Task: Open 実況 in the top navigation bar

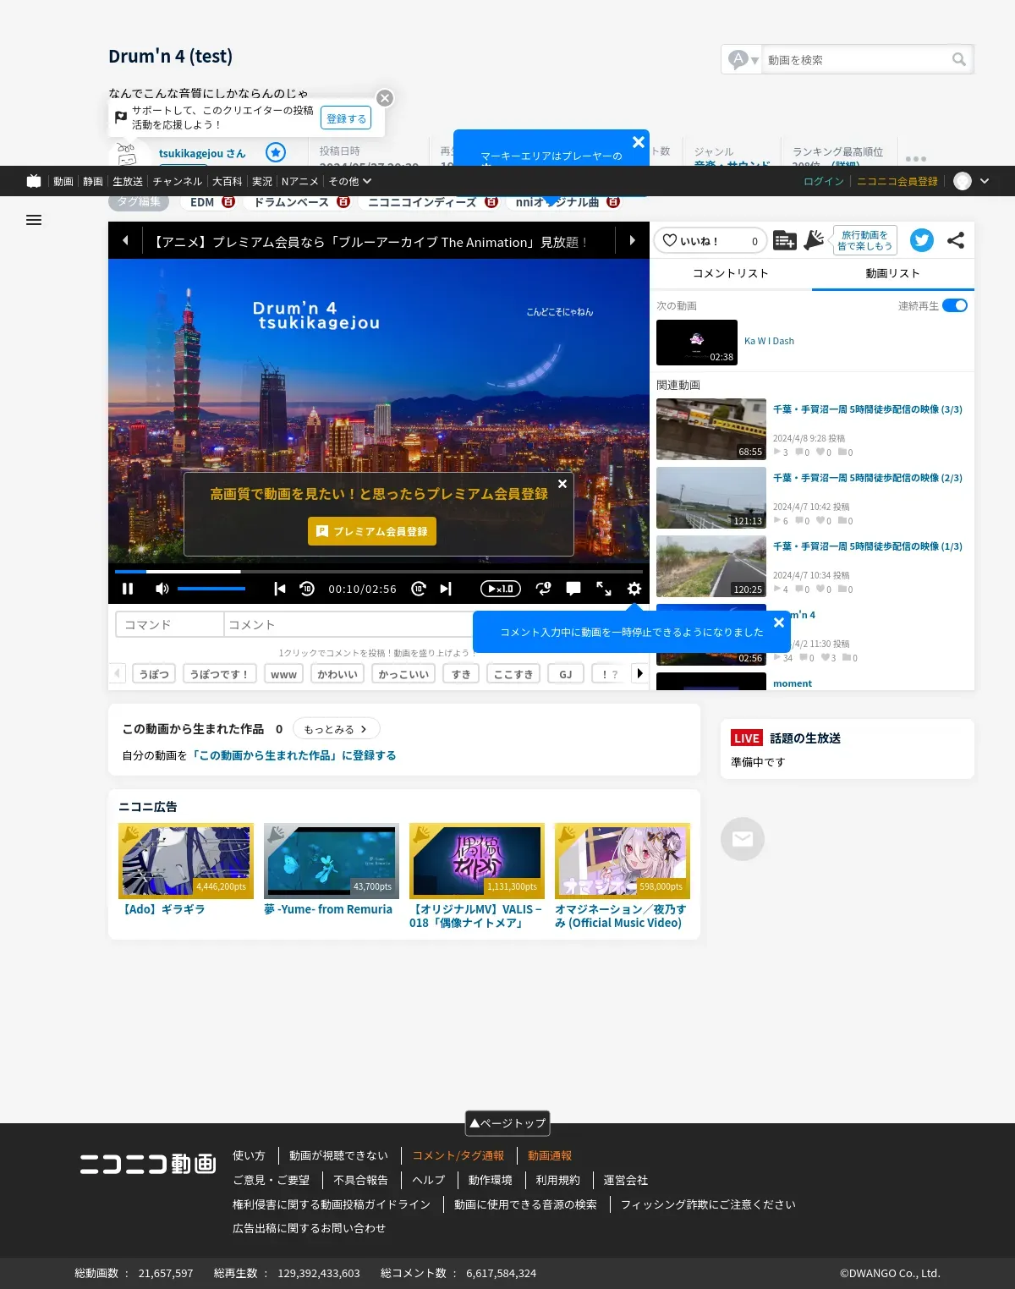Action: (x=262, y=181)
